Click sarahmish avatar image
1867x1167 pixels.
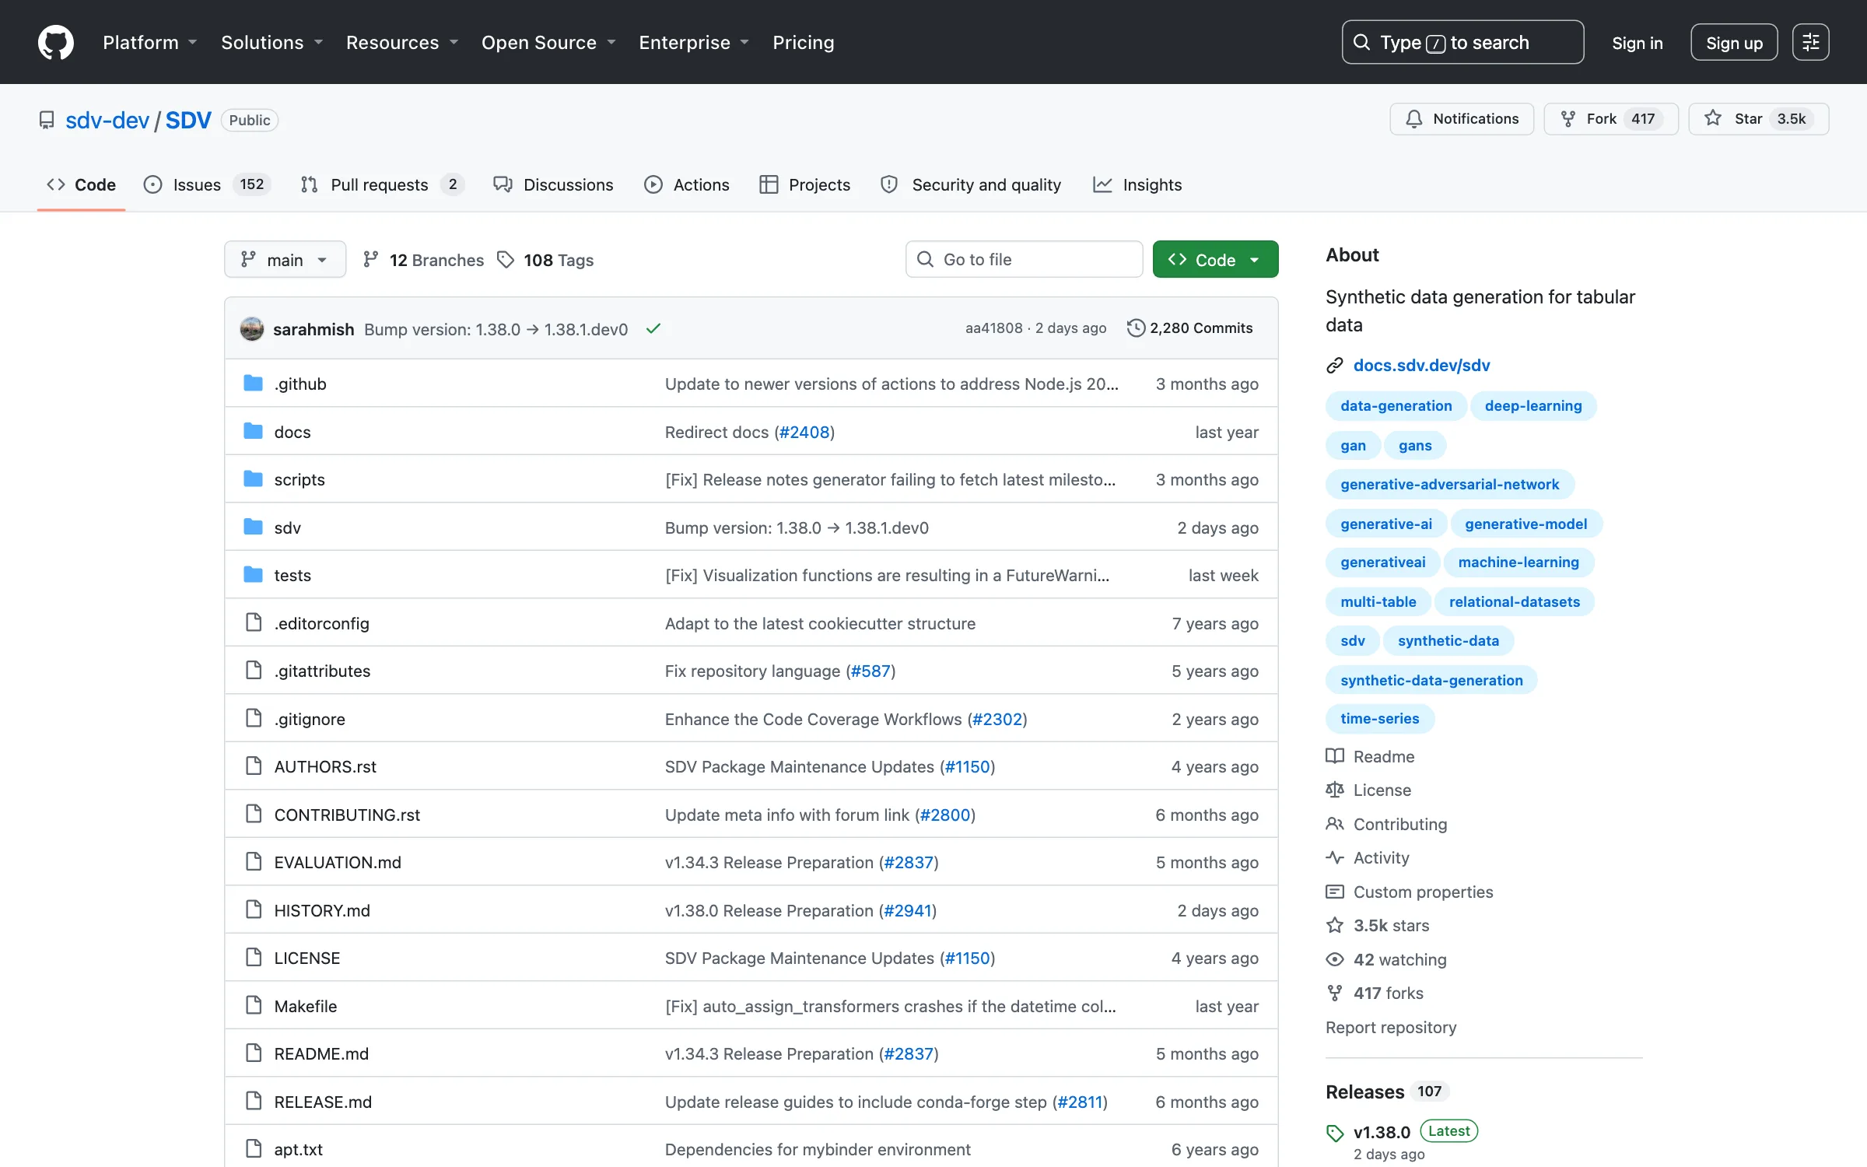[251, 328]
